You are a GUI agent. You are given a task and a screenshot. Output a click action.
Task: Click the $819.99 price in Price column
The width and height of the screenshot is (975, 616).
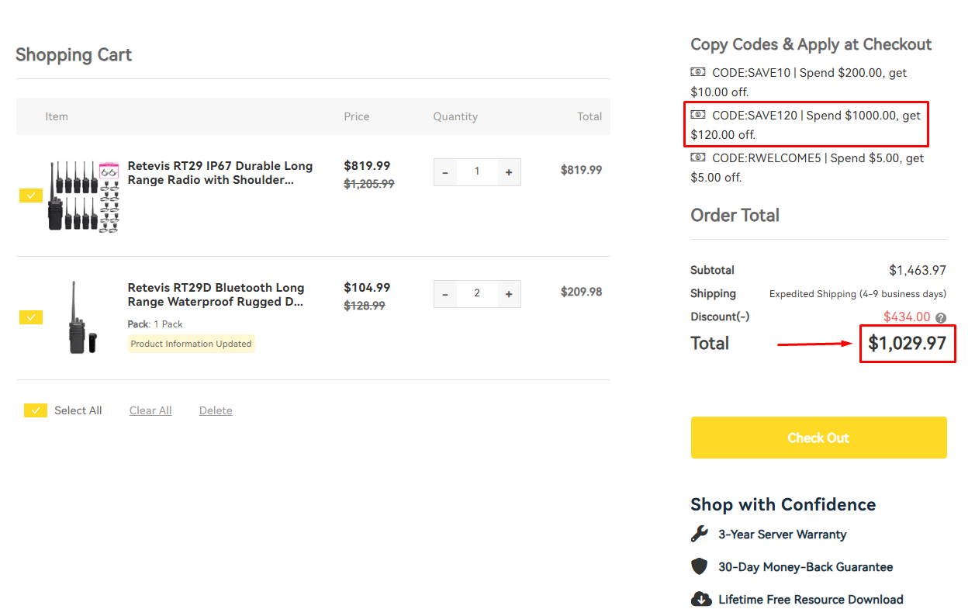pos(367,166)
